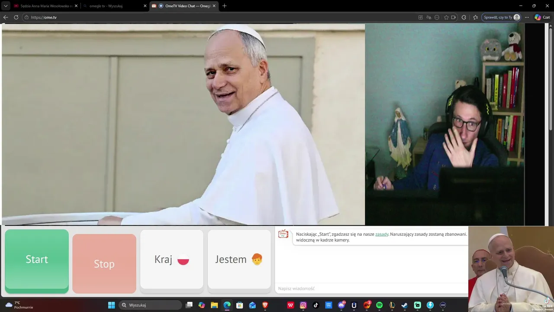Open camera permission icon in address bar

454,17
